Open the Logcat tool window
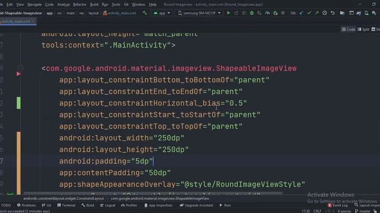 108,205
